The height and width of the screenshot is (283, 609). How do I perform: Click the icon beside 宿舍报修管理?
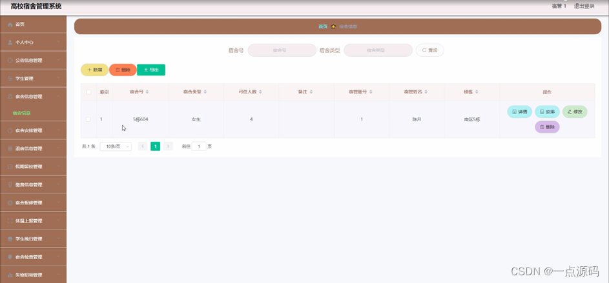coord(10,203)
